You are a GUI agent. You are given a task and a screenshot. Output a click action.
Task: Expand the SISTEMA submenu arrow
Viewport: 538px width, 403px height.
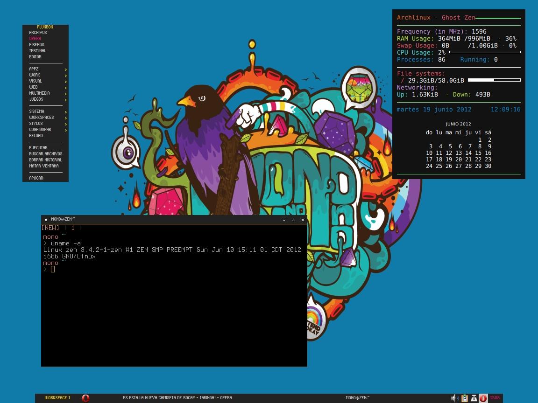(65, 112)
